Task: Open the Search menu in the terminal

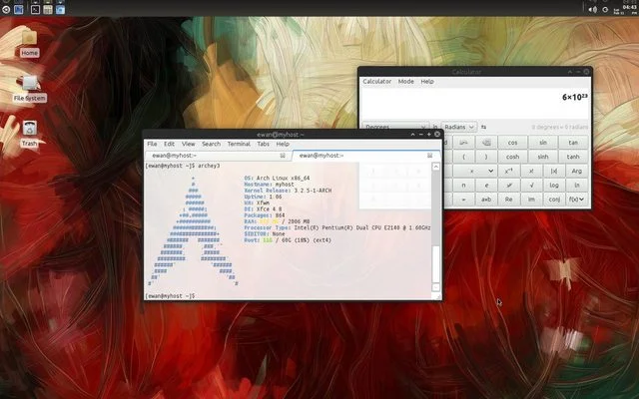Action: coord(211,144)
